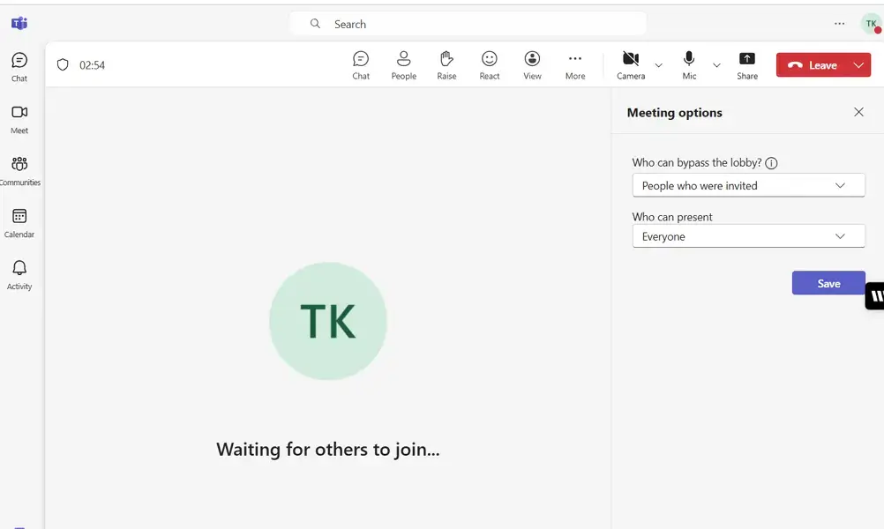Open the lobby bypass info tooltip
This screenshot has height=529, width=884.
point(771,162)
